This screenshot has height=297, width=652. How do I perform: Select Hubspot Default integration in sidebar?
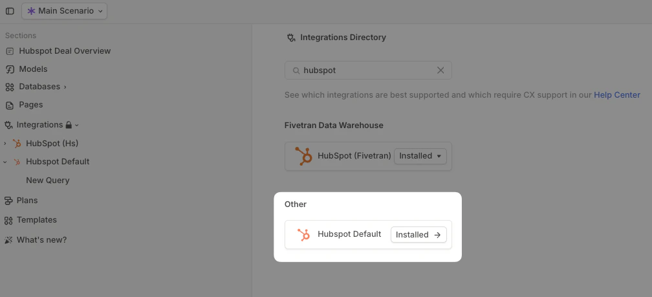(x=58, y=161)
